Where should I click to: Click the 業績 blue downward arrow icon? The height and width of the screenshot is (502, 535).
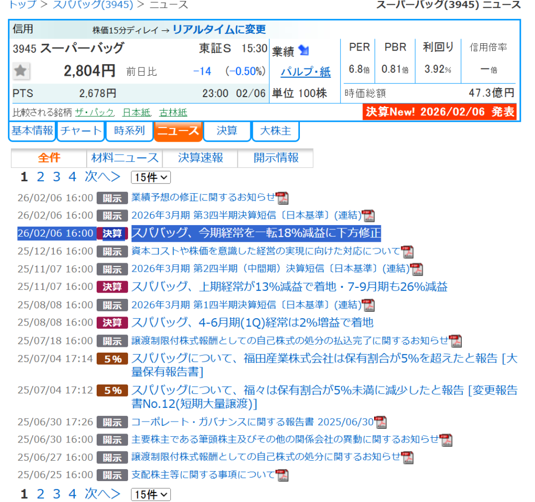point(304,51)
